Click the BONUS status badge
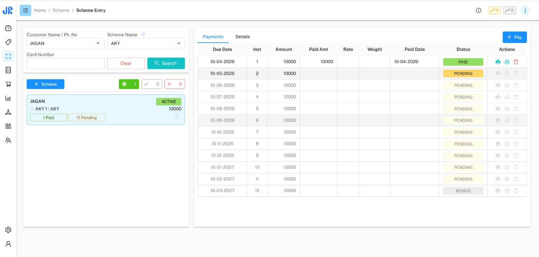 pyautogui.click(x=463, y=191)
